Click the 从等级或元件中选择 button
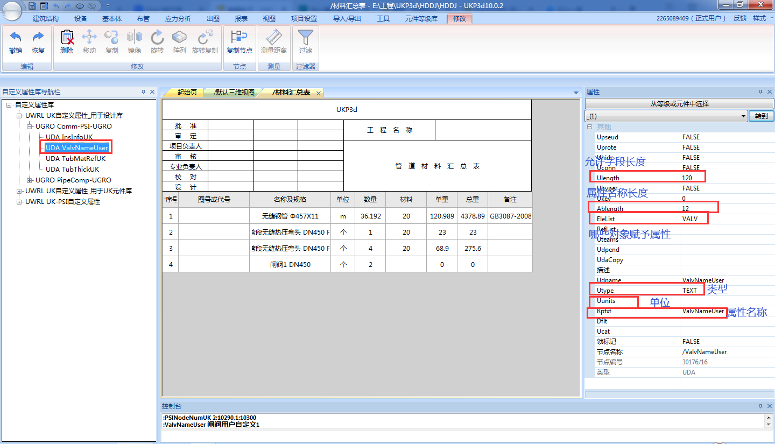 [x=679, y=104]
